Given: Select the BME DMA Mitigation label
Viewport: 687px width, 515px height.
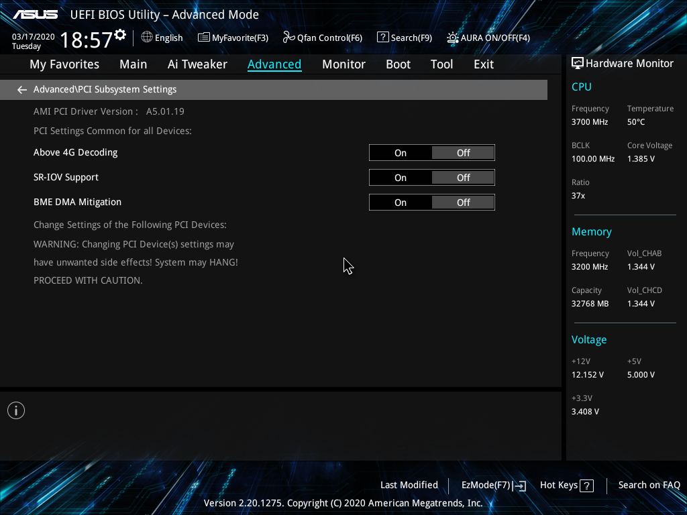Looking at the screenshot, I should point(77,203).
